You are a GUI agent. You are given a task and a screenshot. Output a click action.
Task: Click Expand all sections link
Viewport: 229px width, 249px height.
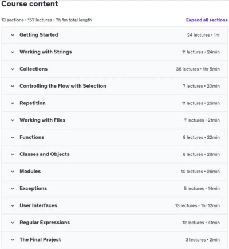pyautogui.click(x=207, y=20)
